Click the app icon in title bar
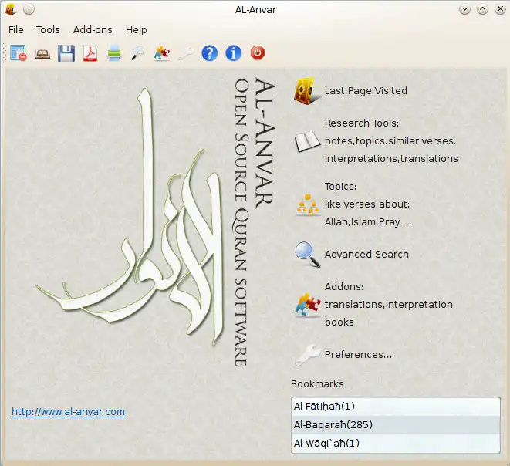Viewport: 510px width, 466px height. click(11, 9)
